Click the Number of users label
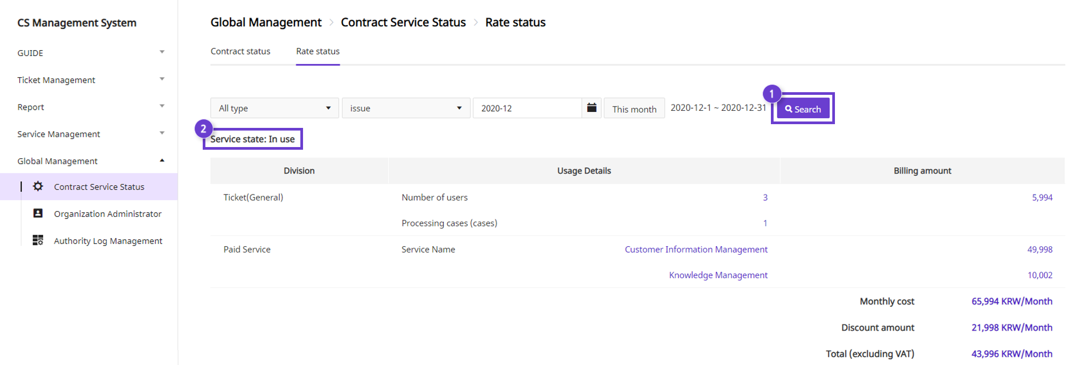Viewport: 1067px width, 365px height. pos(435,197)
